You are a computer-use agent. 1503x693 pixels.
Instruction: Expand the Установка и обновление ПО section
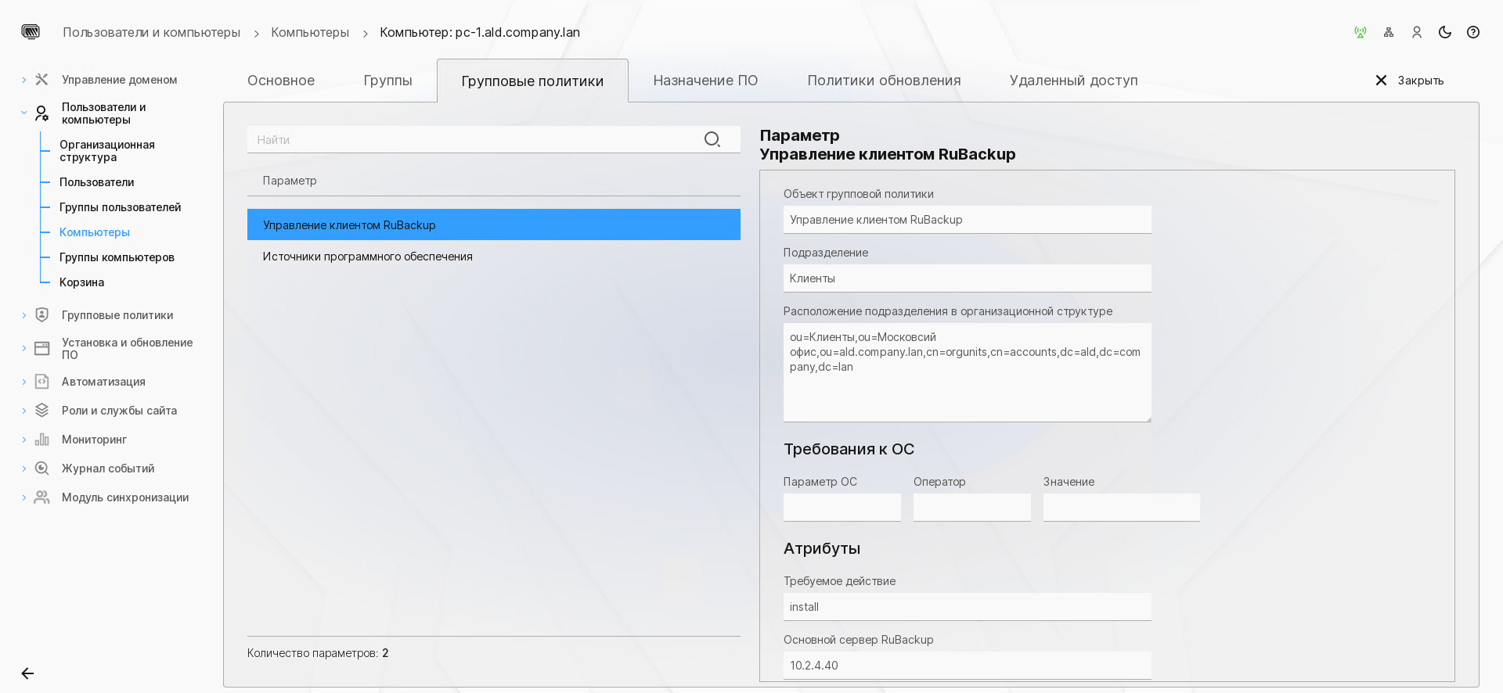(x=24, y=349)
